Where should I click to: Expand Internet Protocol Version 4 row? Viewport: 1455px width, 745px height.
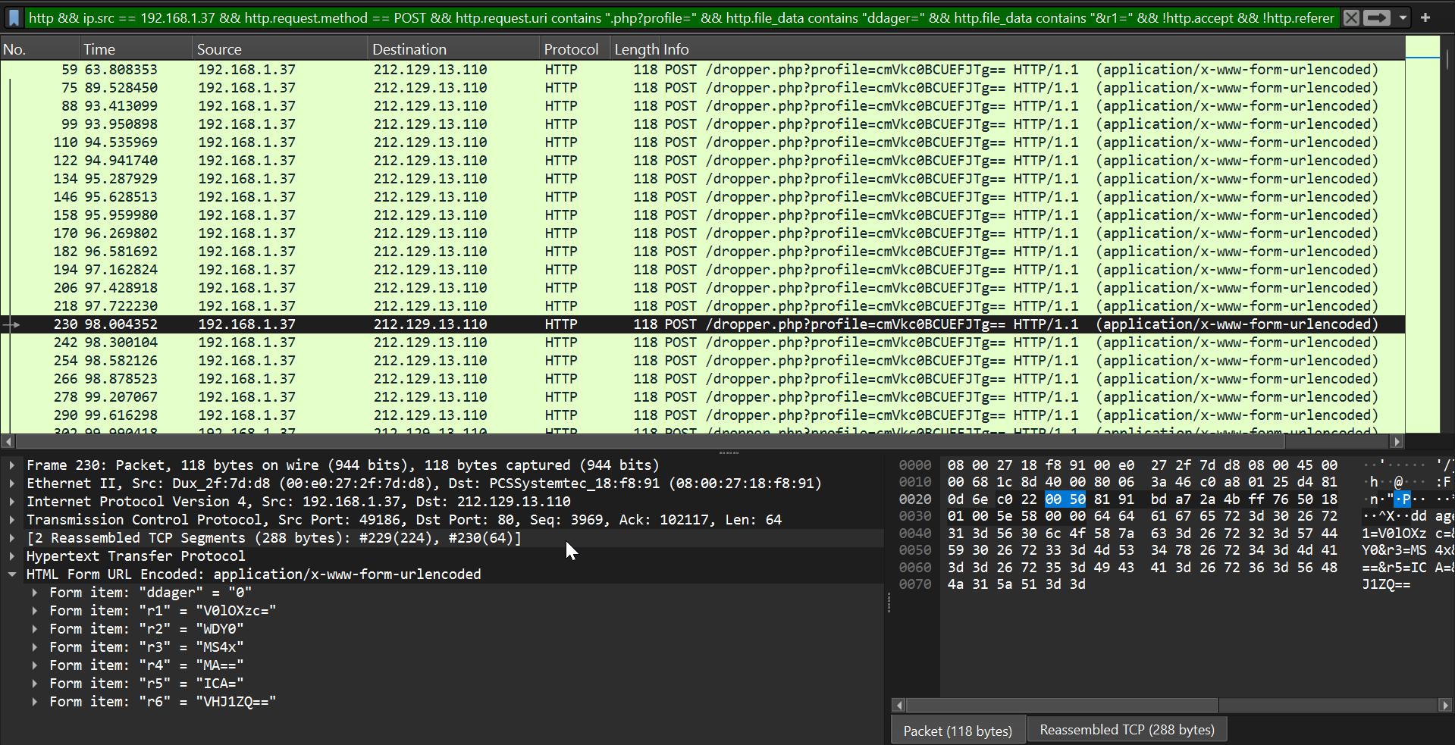(12, 502)
